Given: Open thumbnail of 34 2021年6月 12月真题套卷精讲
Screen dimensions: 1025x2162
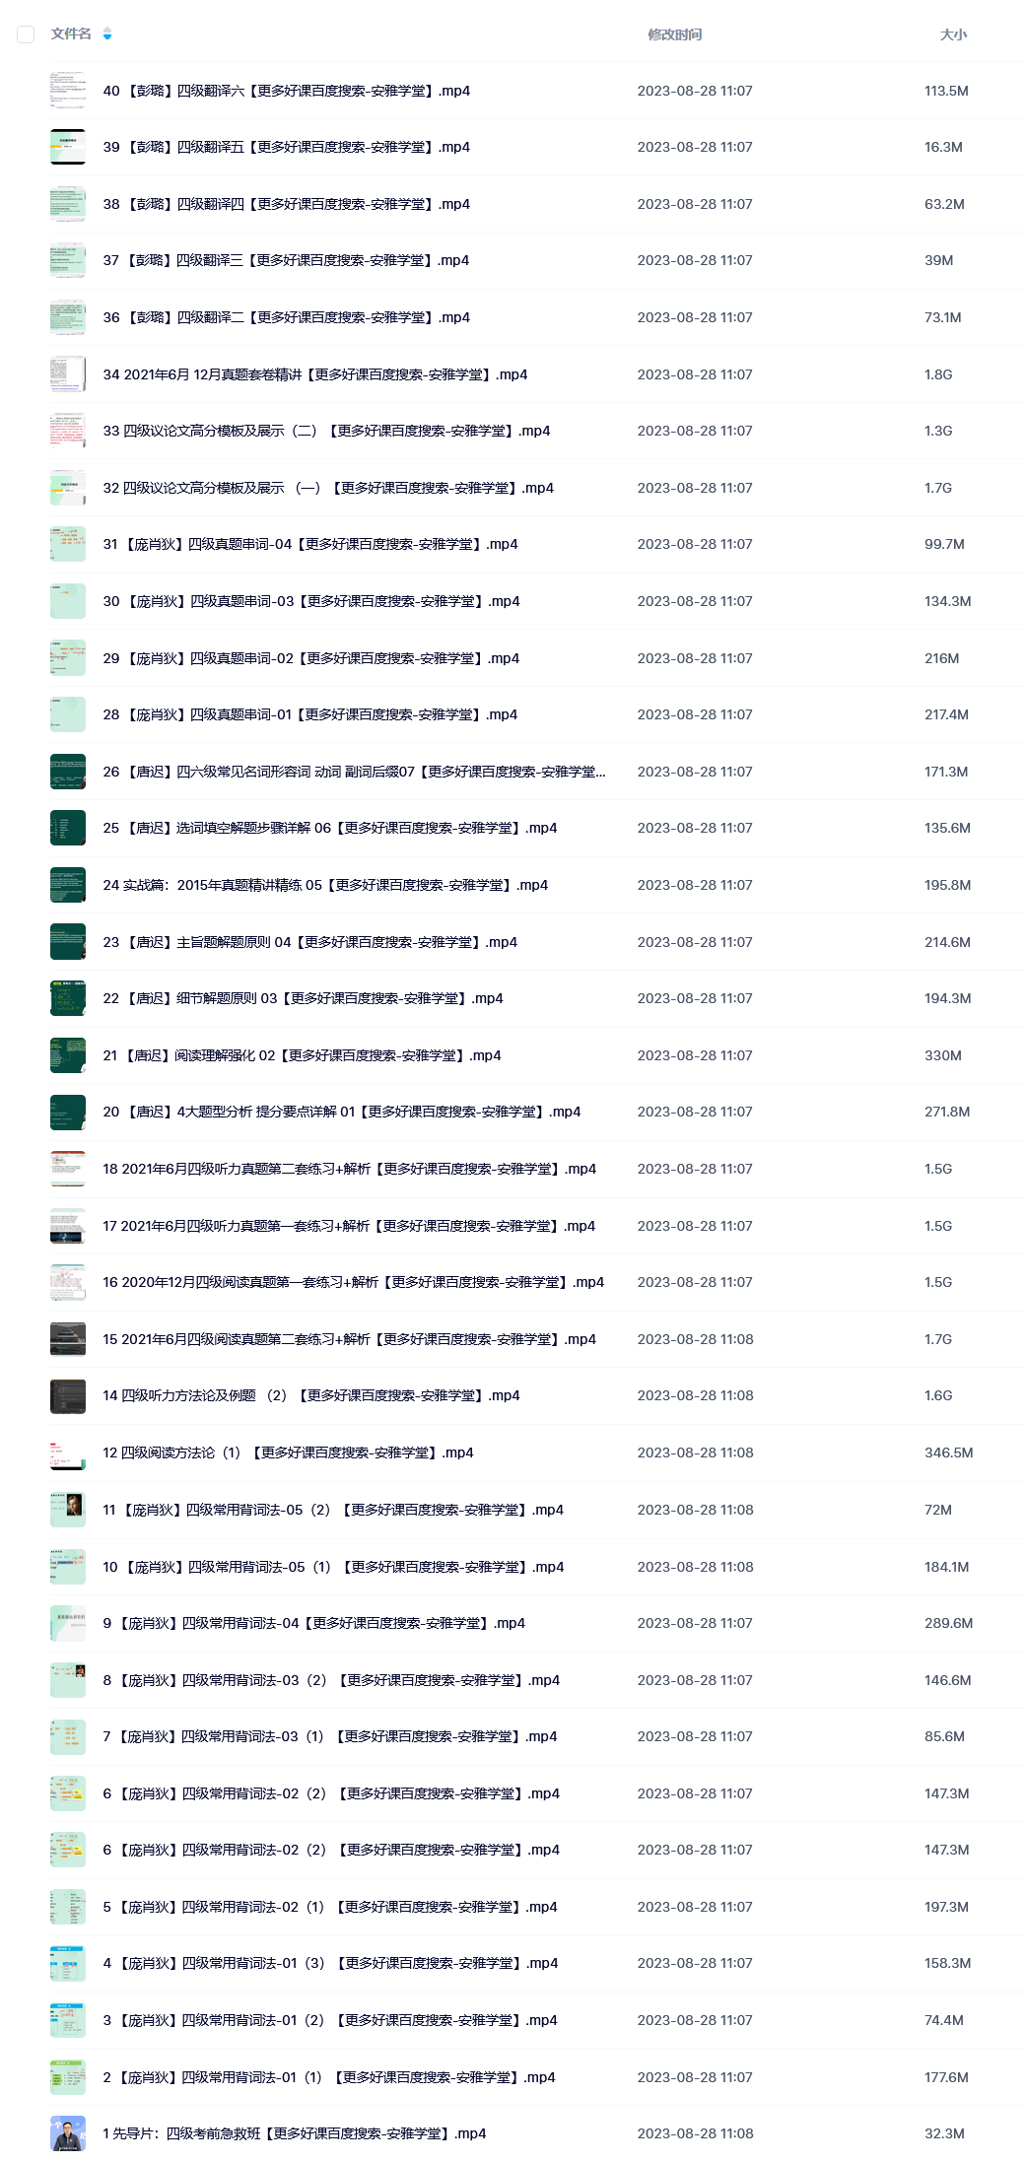Looking at the screenshot, I should click(x=68, y=374).
